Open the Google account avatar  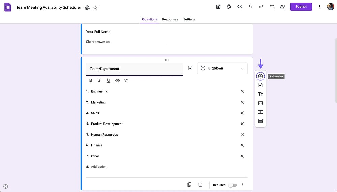point(331,7)
